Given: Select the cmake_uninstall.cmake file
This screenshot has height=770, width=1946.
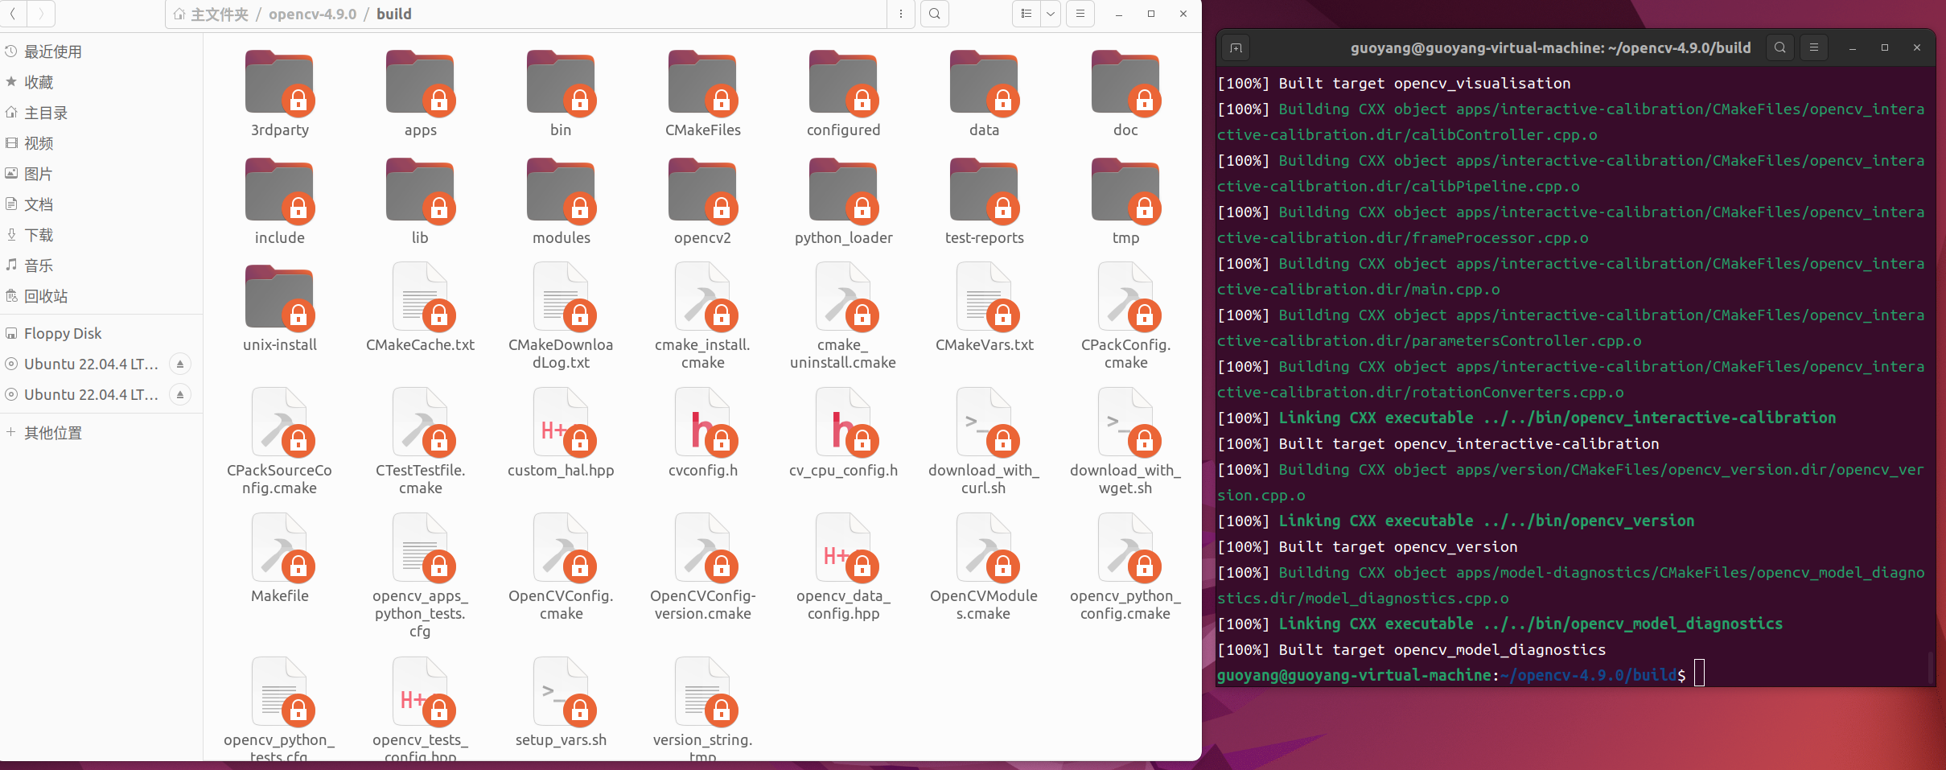Looking at the screenshot, I should tap(843, 317).
